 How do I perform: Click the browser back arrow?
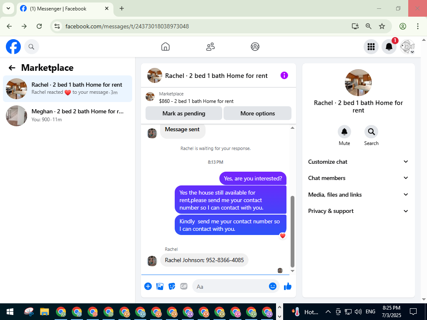(x=9, y=26)
